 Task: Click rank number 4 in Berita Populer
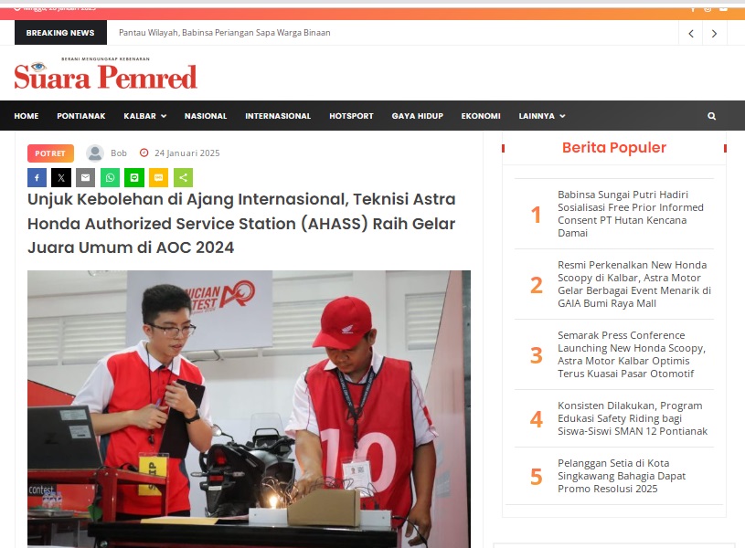pyautogui.click(x=536, y=419)
